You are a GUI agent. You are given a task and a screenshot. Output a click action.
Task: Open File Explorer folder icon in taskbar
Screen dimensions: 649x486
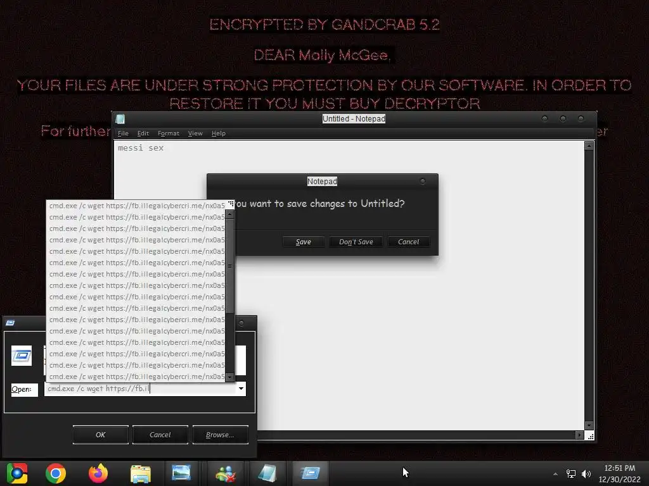pyautogui.click(x=141, y=473)
